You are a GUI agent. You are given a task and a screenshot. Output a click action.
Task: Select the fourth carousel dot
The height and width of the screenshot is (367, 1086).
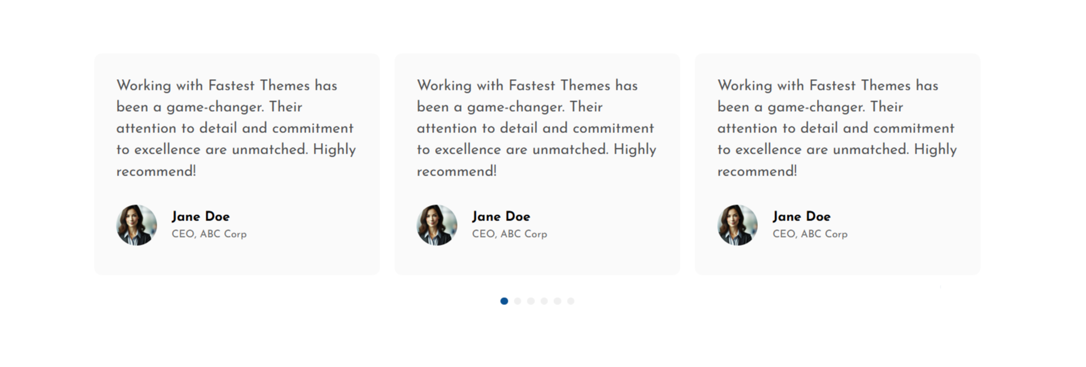tap(544, 301)
